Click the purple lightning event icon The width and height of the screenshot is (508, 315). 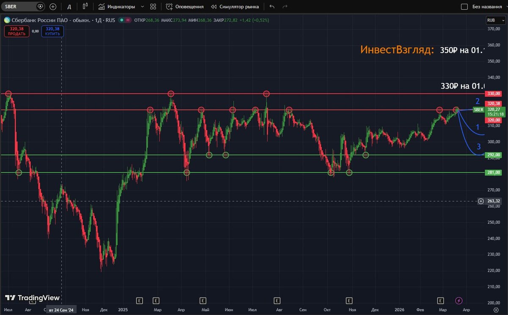coord(459,301)
